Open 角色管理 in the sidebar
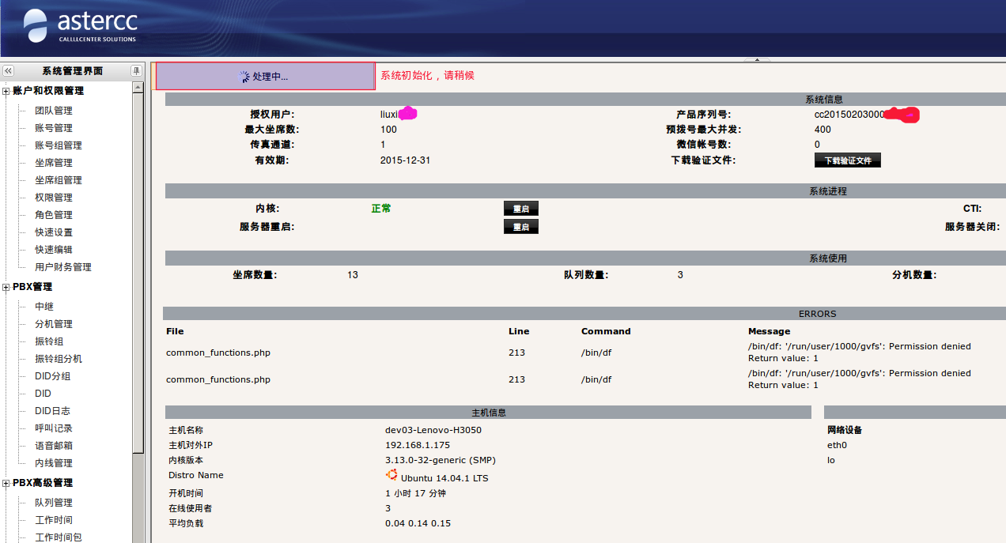1006x543 pixels. (53, 215)
